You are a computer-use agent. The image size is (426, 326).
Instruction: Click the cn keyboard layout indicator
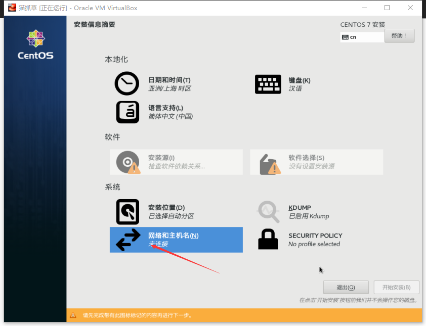pyautogui.click(x=362, y=37)
